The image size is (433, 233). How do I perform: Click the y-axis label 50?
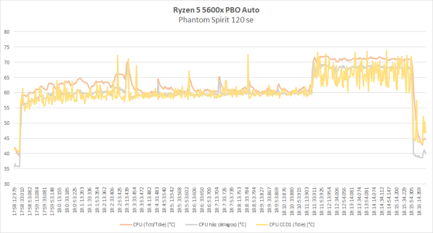[6, 123]
